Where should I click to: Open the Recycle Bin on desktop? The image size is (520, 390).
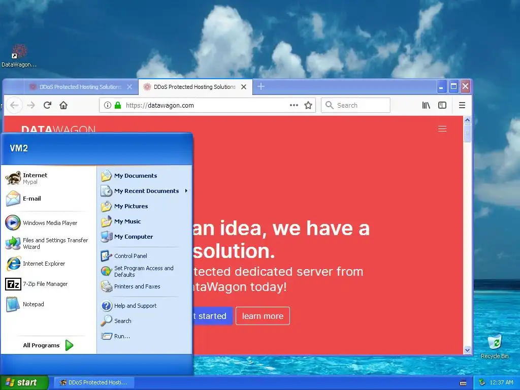coord(495,346)
